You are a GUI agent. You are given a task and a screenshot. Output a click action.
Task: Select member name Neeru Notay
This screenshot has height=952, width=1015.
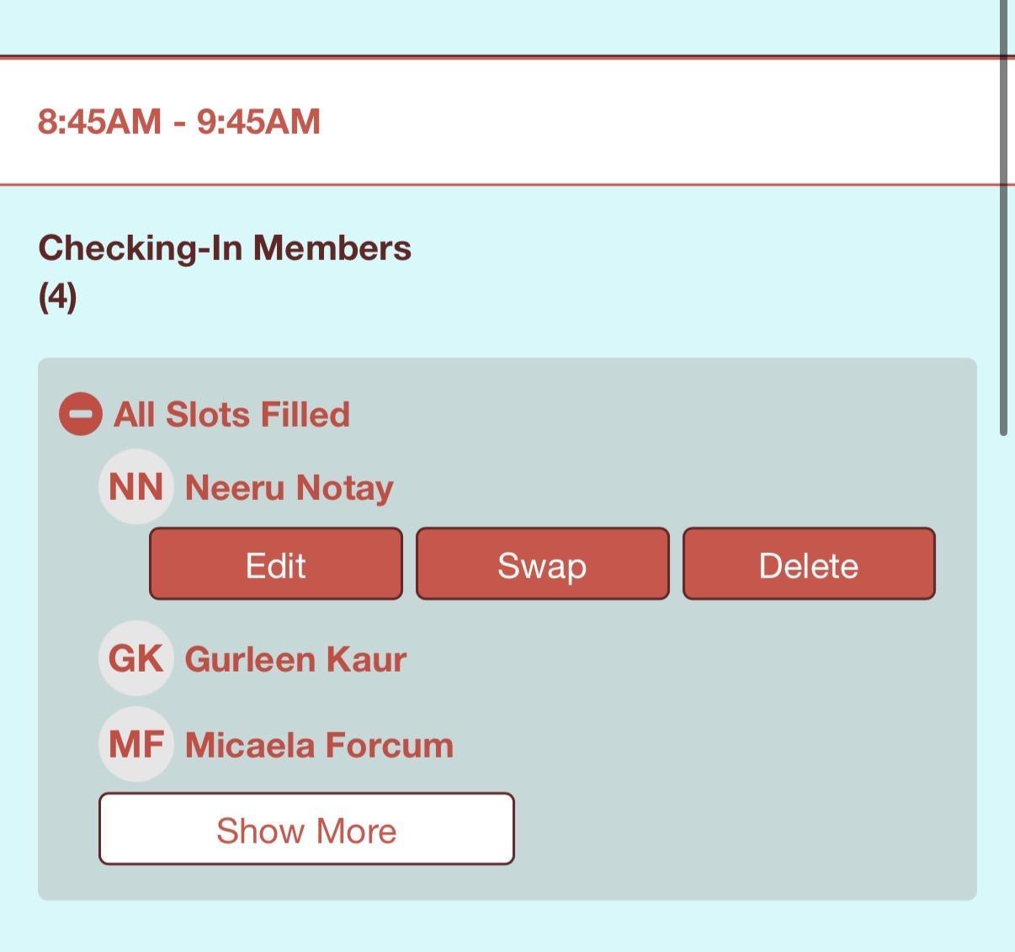289,488
